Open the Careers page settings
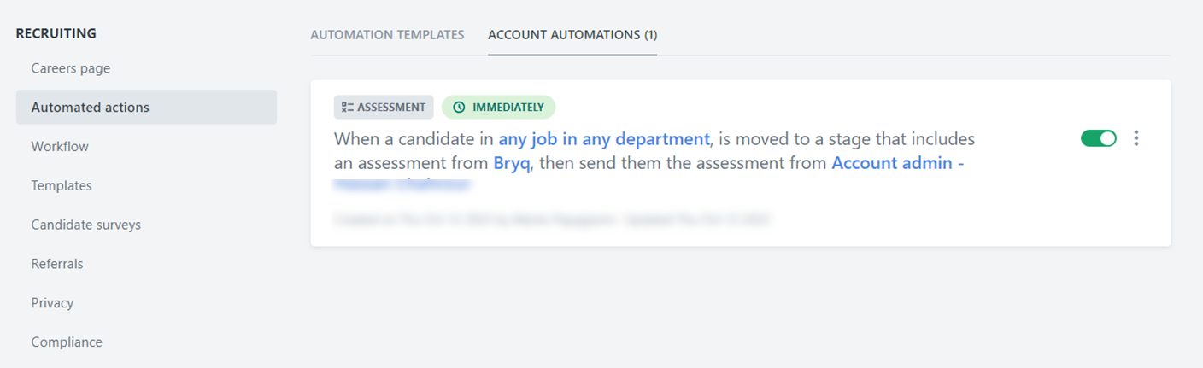Screen dimensions: 1203x368 click(x=71, y=68)
